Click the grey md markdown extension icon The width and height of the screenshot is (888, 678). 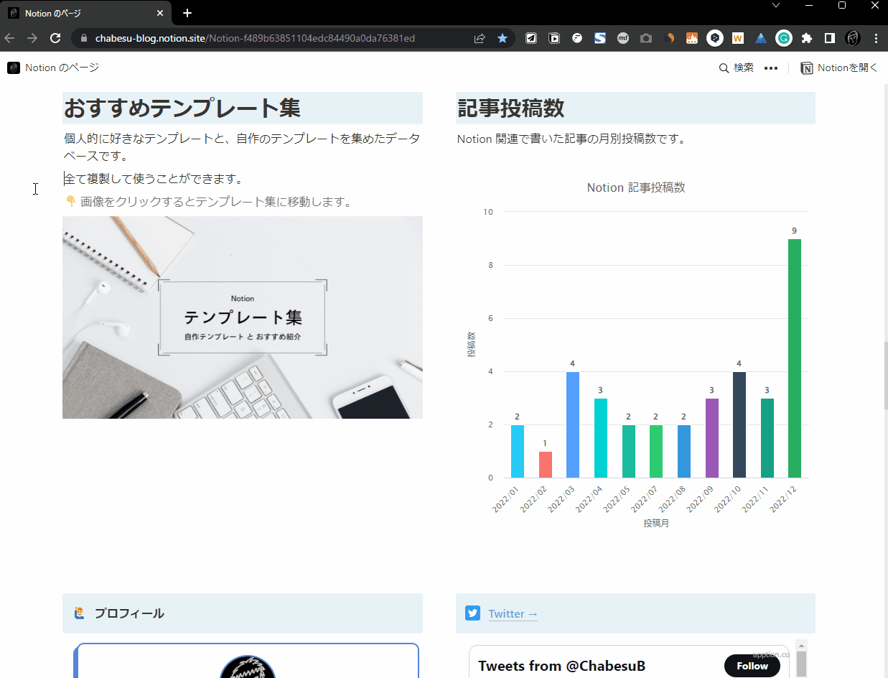[x=623, y=38]
